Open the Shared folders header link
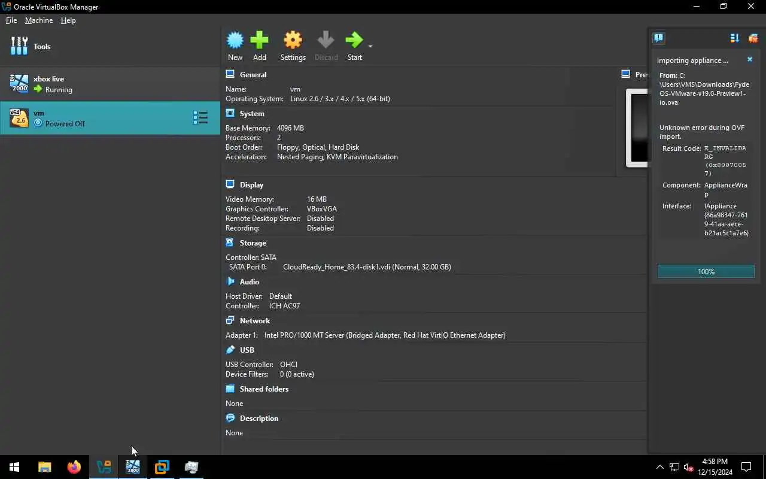 pos(264,389)
